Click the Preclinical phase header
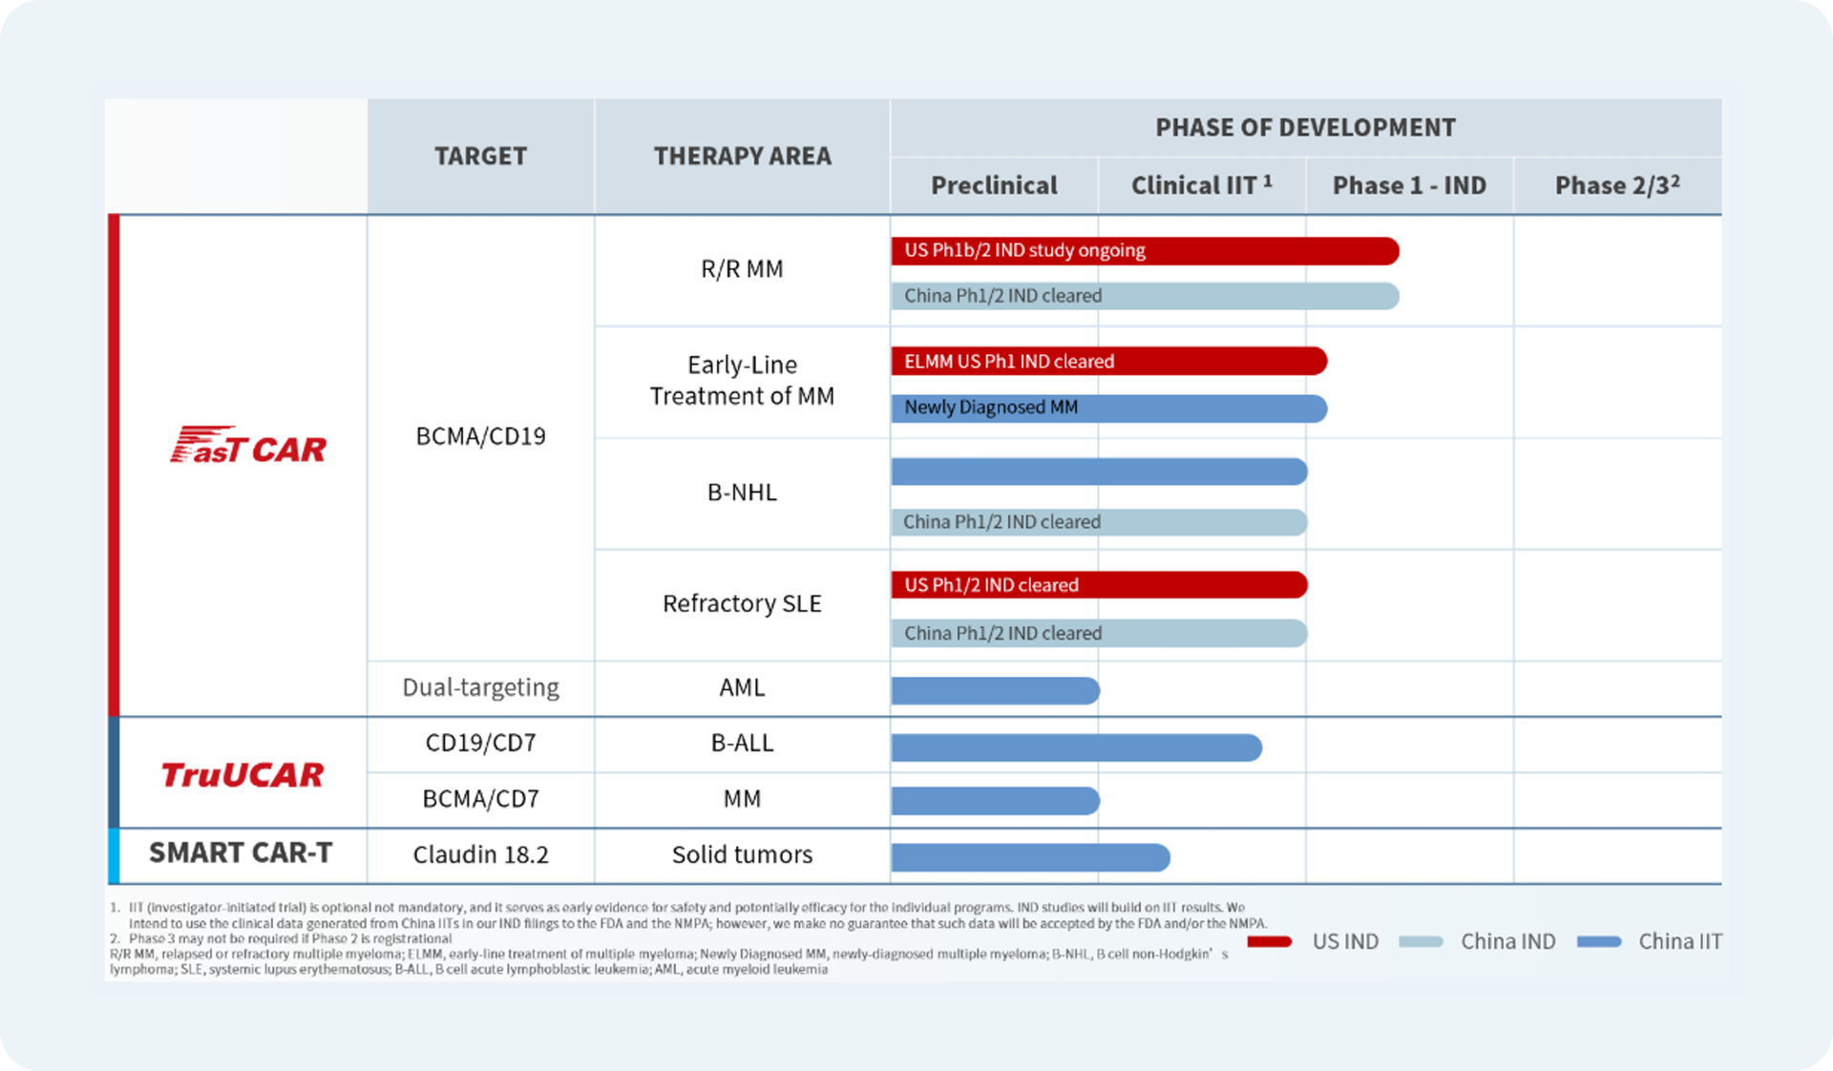 point(994,185)
